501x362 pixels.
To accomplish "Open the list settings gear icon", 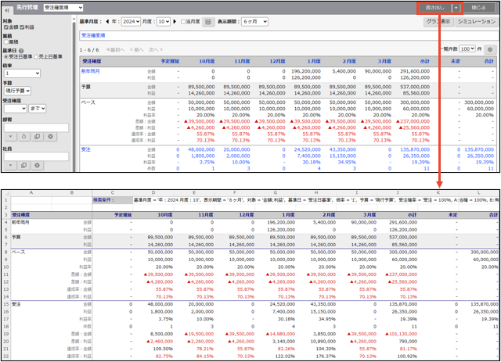I will (490, 49).
